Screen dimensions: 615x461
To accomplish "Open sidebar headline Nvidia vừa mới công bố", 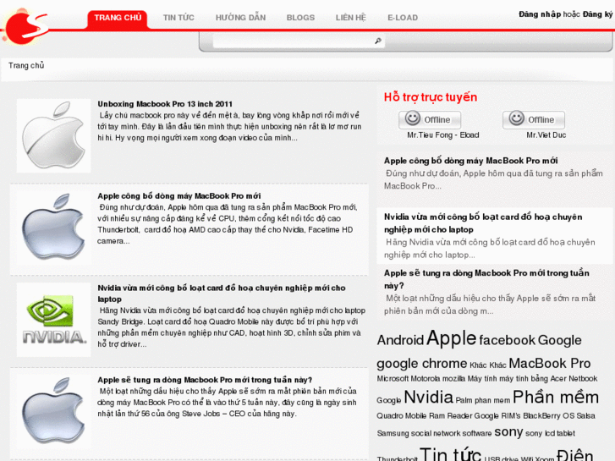I will (483, 222).
